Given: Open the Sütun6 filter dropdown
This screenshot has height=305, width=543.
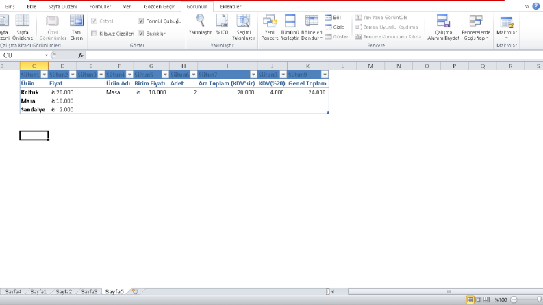Looking at the screenshot, I should (194, 75).
